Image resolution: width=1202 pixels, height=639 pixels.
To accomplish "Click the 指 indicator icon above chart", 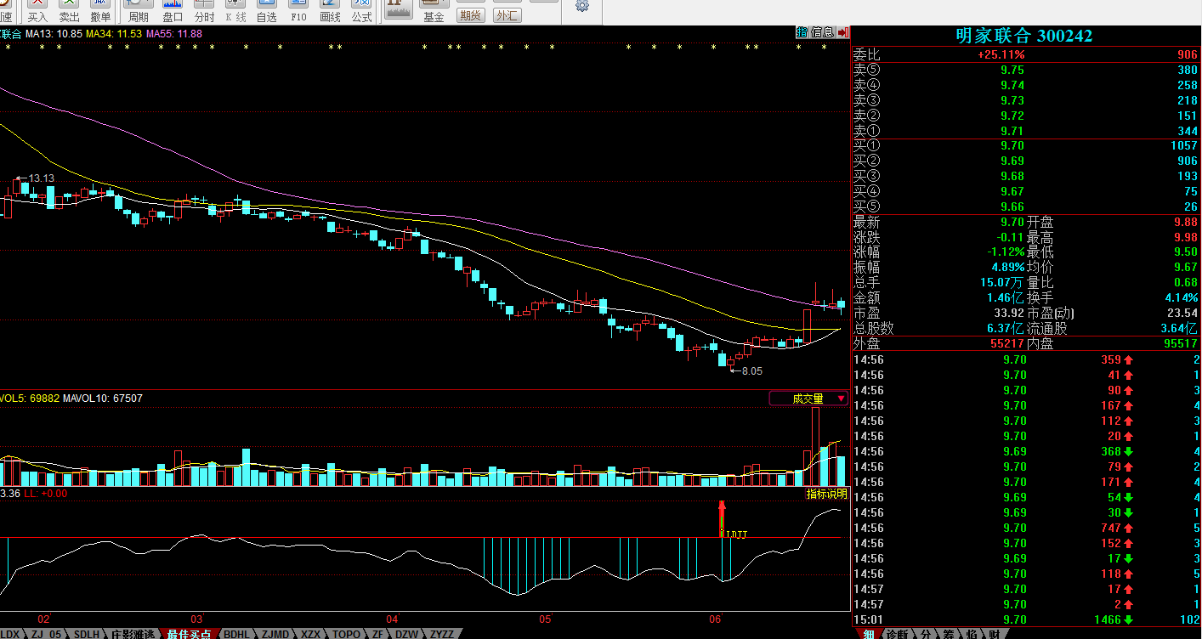I will coord(802,32).
